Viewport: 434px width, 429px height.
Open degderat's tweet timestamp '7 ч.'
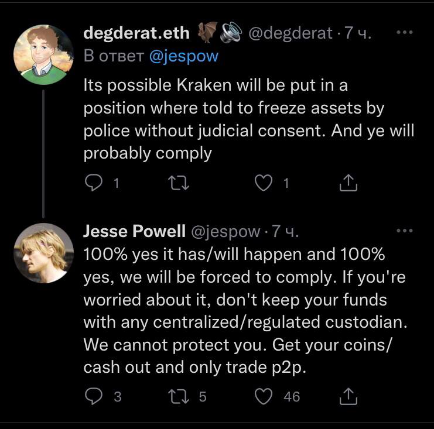pos(357,33)
